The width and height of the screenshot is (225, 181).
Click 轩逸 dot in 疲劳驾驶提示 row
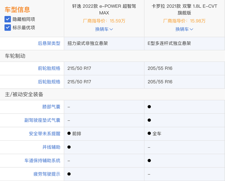(69, 174)
